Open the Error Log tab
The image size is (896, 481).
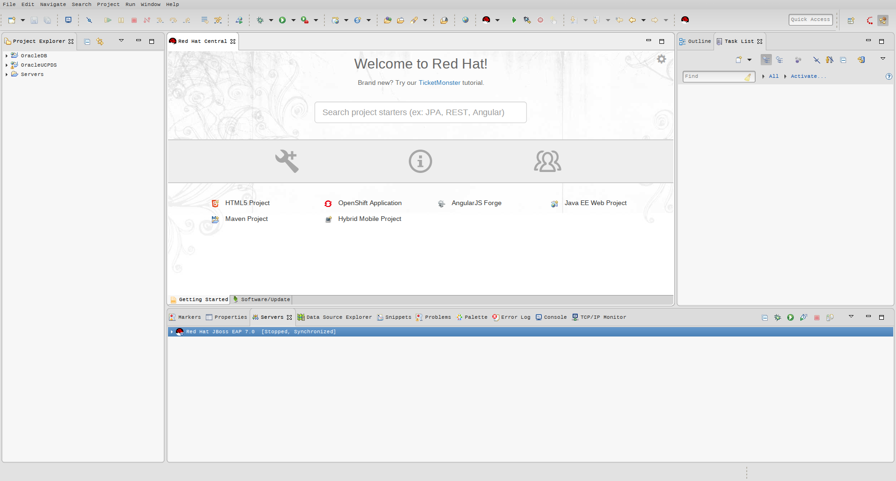coord(511,317)
